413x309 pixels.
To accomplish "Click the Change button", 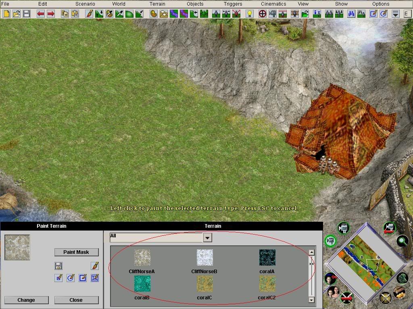I will [x=26, y=300].
